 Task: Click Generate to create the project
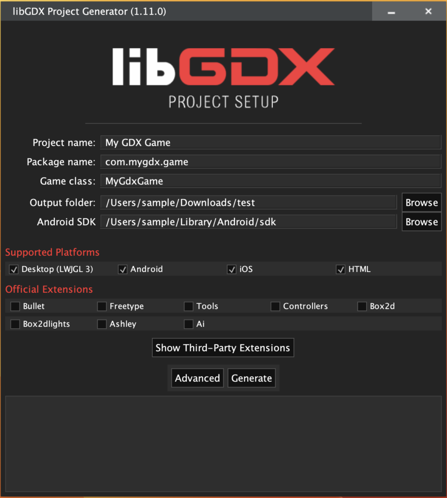pos(251,378)
